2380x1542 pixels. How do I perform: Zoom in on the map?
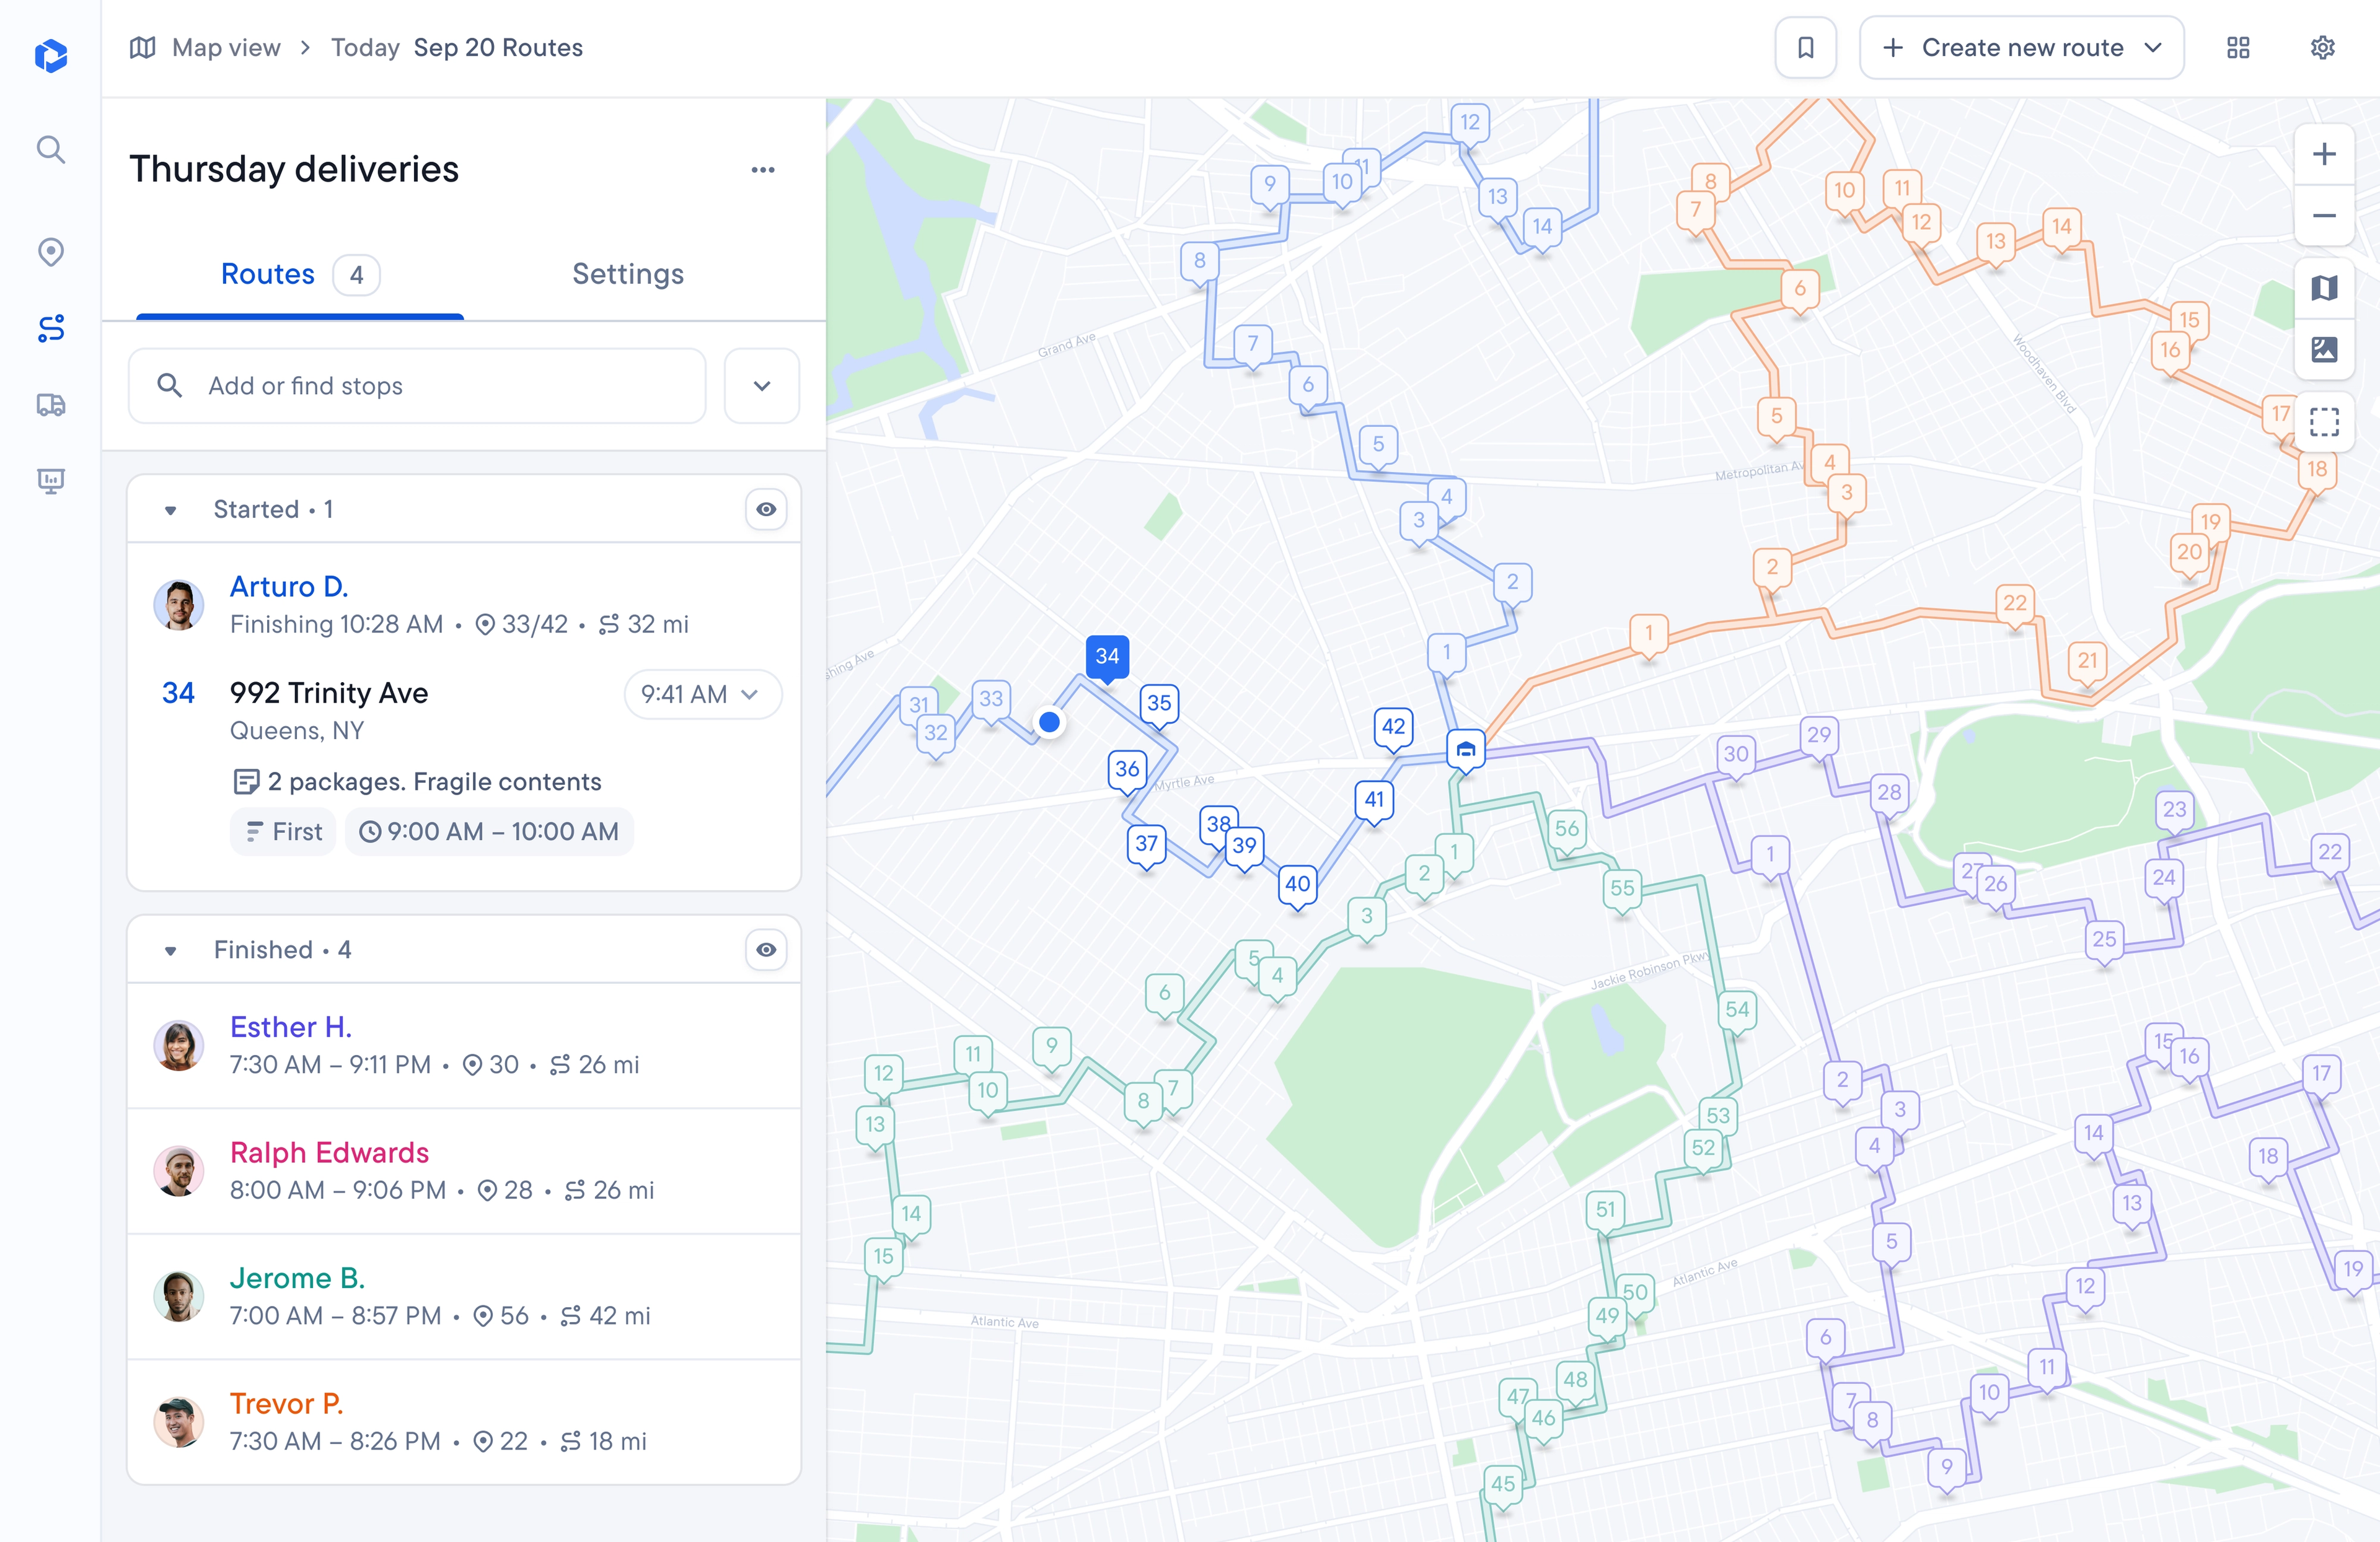2324,154
